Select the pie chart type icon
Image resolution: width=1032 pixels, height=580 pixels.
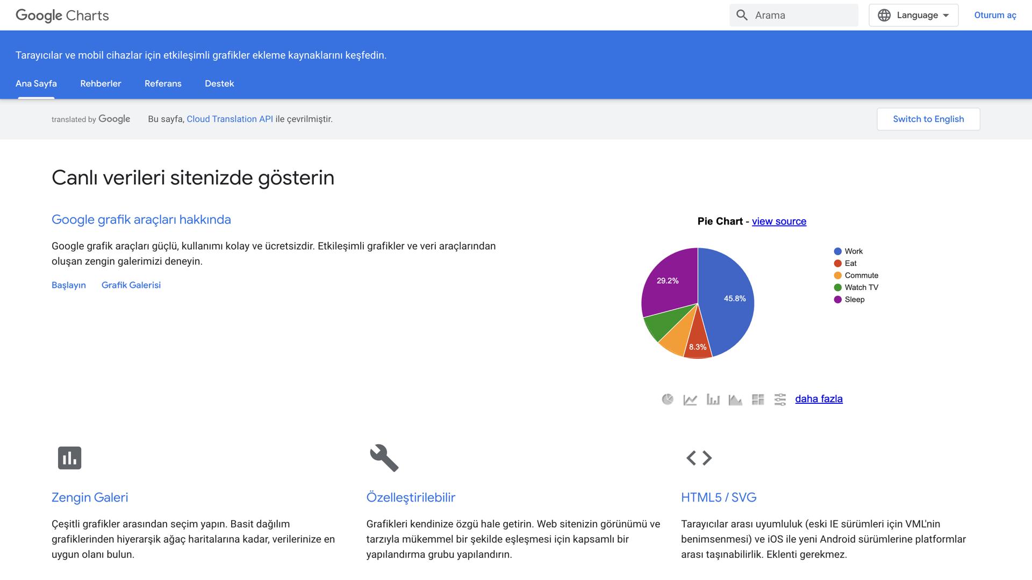[x=668, y=399]
